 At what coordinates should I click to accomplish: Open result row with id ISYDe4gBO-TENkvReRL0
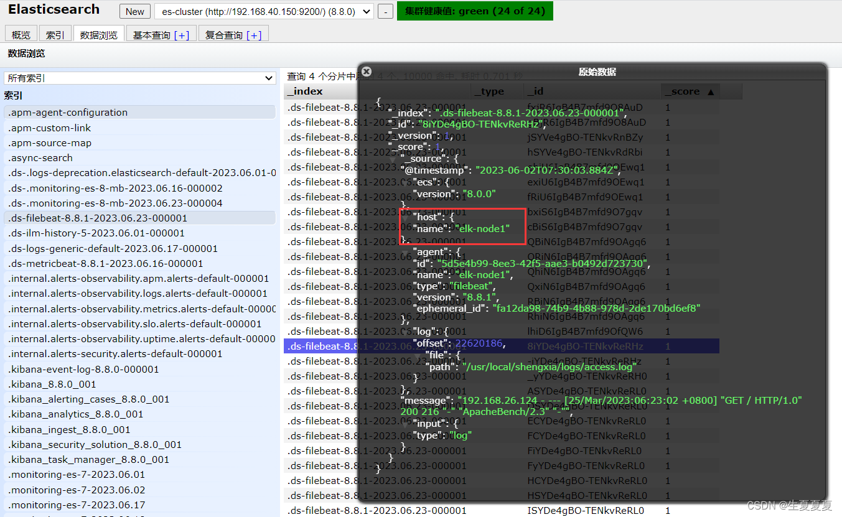tap(502, 511)
